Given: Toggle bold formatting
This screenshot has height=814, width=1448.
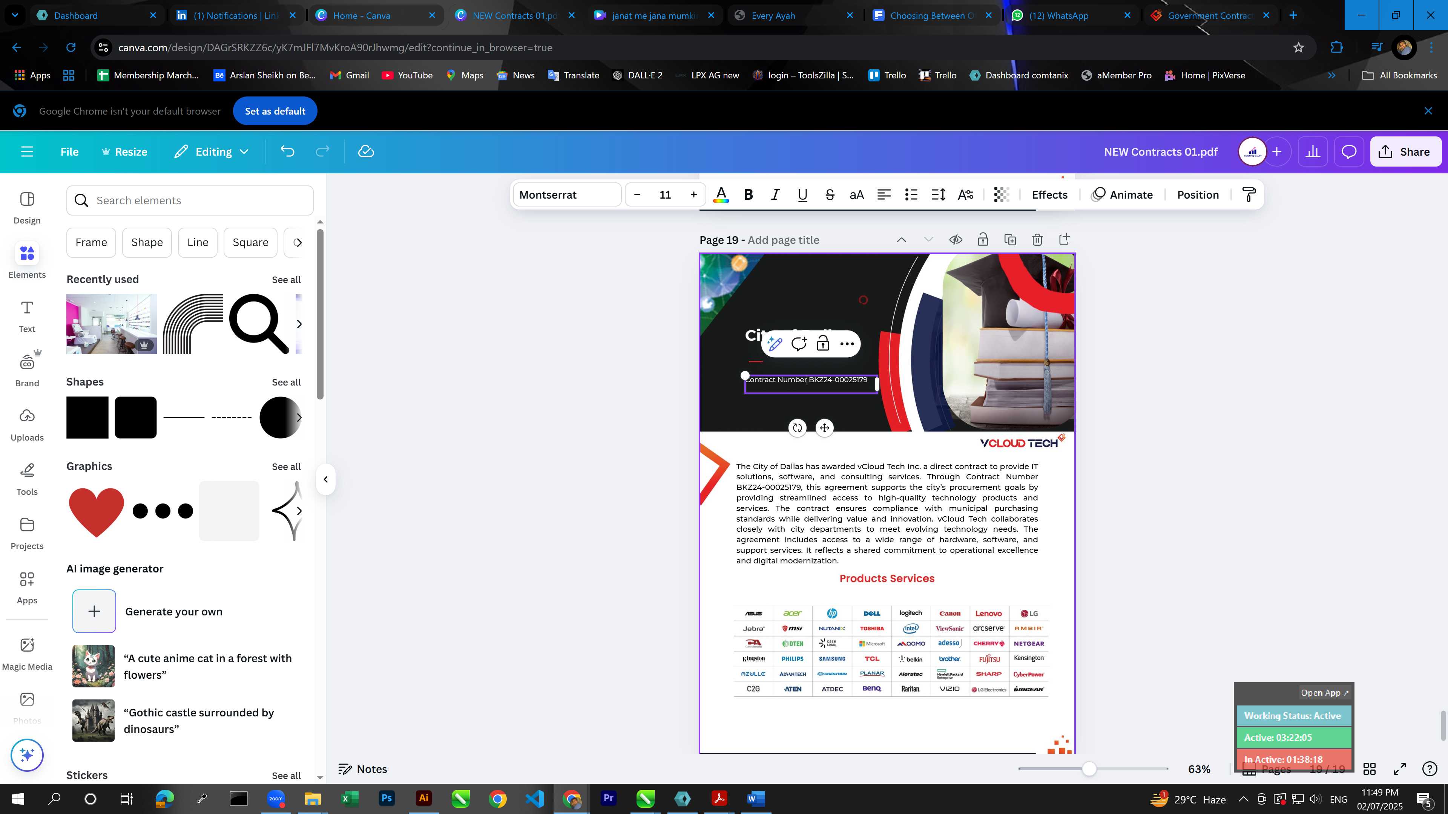Looking at the screenshot, I should click(748, 195).
